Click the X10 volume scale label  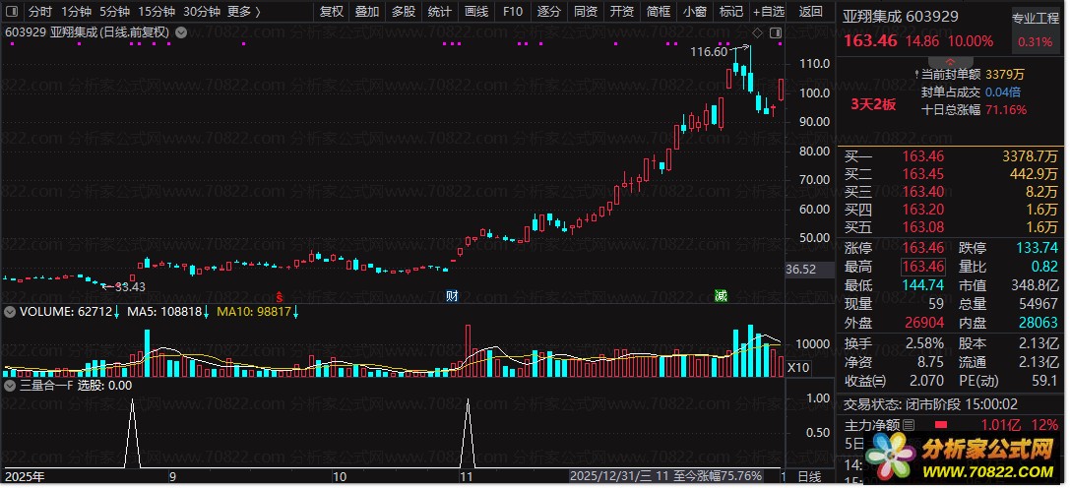[x=798, y=367]
